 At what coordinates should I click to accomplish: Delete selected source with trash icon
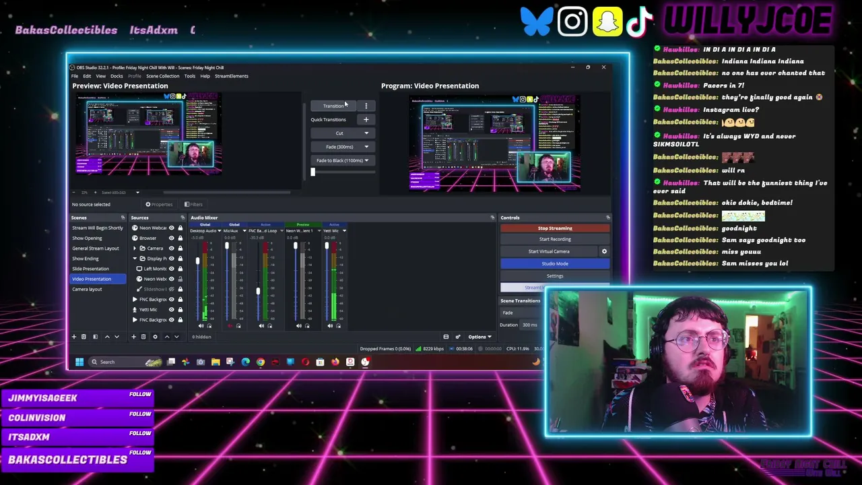point(143,337)
